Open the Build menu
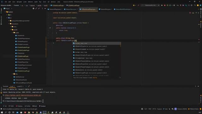202x114 pixels. click(36, 2)
